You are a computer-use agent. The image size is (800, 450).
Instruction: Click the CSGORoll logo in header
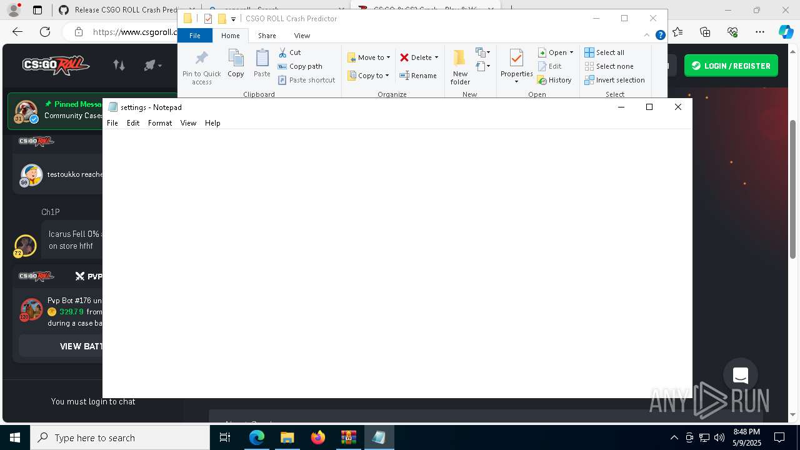(56, 65)
